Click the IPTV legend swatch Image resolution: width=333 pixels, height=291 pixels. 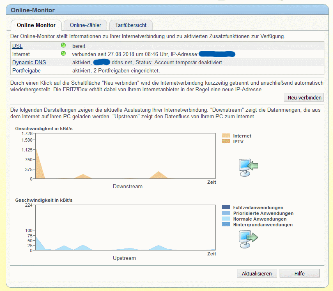point(226,141)
